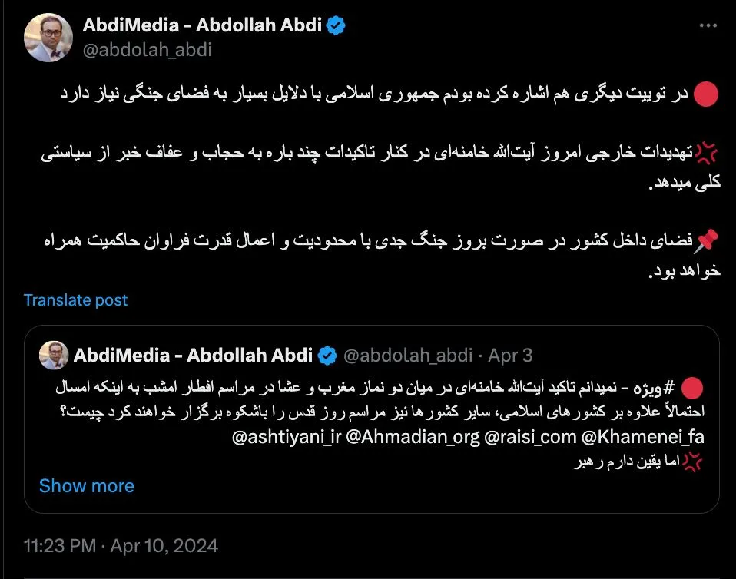Click the pushpin emoji in the third paragraph
736x579 pixels.
pos(707,240)
